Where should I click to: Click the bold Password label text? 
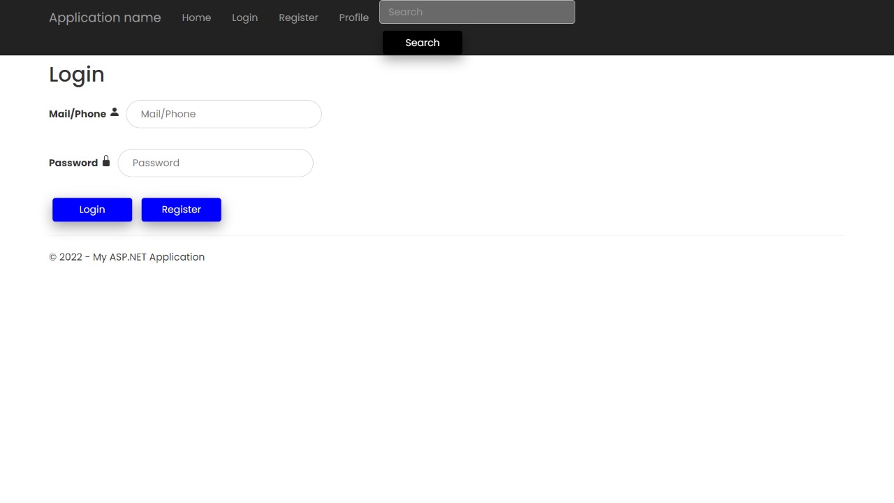73,163
